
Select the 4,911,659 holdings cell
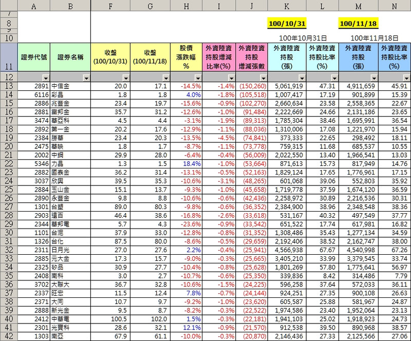click(358, 86)
